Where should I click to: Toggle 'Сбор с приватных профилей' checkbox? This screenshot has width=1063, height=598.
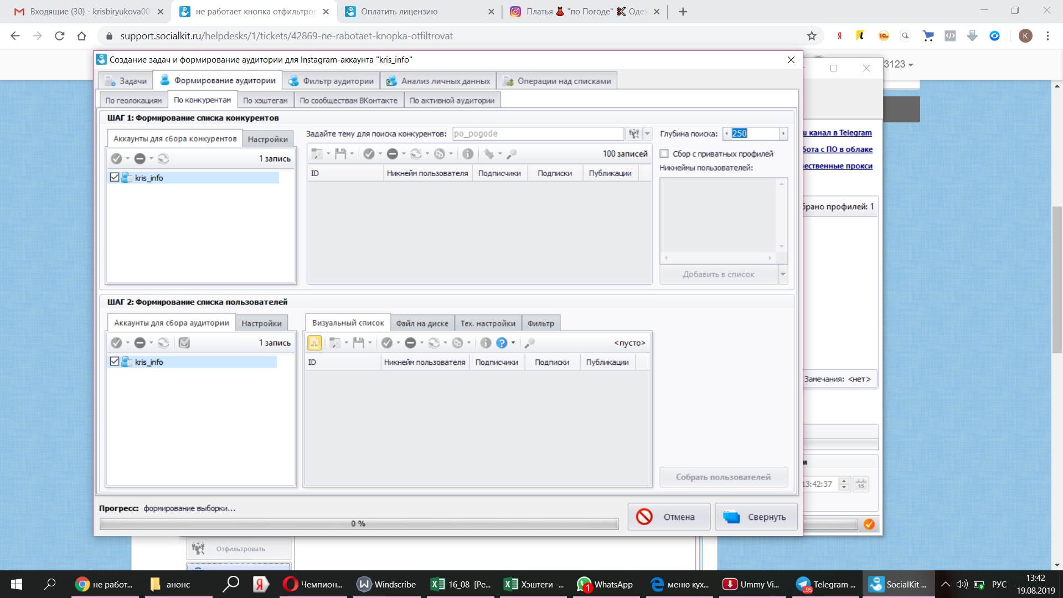664,154
